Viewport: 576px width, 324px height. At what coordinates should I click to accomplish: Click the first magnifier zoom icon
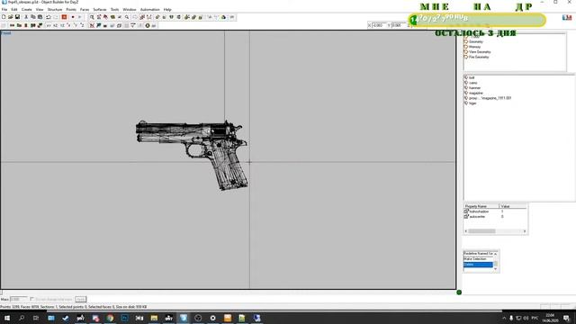coord(92,17)
